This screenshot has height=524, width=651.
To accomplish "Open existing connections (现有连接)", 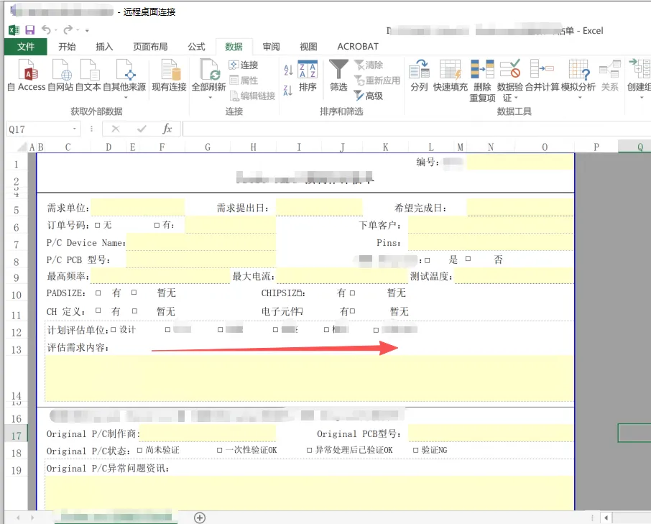I will click(169, 75).
